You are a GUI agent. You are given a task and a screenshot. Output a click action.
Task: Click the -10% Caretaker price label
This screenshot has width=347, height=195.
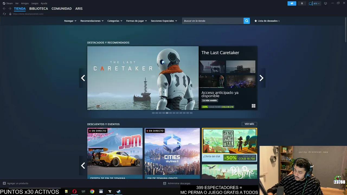(x=205, y=107)
